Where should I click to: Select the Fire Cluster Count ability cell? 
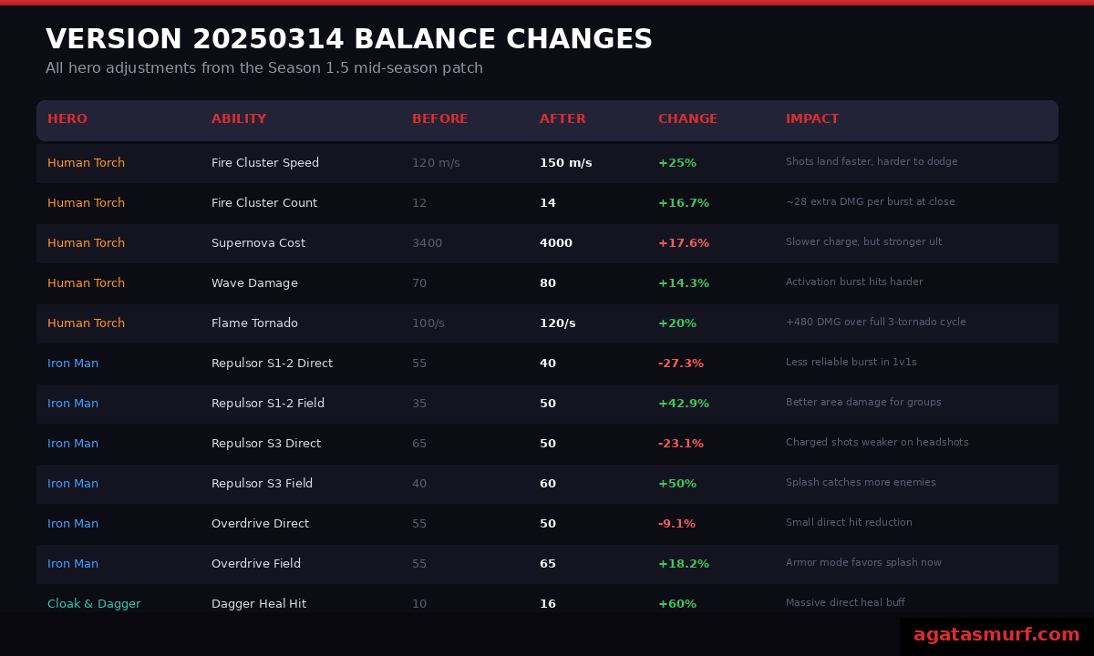pos(264,203)
